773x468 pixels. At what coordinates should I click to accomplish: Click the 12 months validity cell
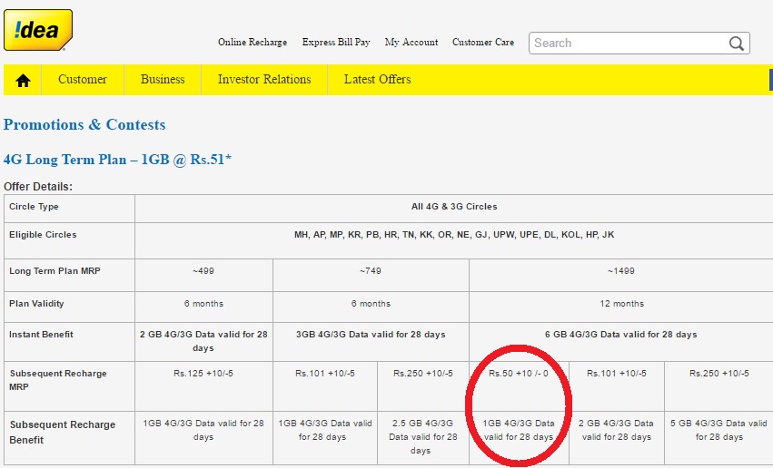pos(621,303)
